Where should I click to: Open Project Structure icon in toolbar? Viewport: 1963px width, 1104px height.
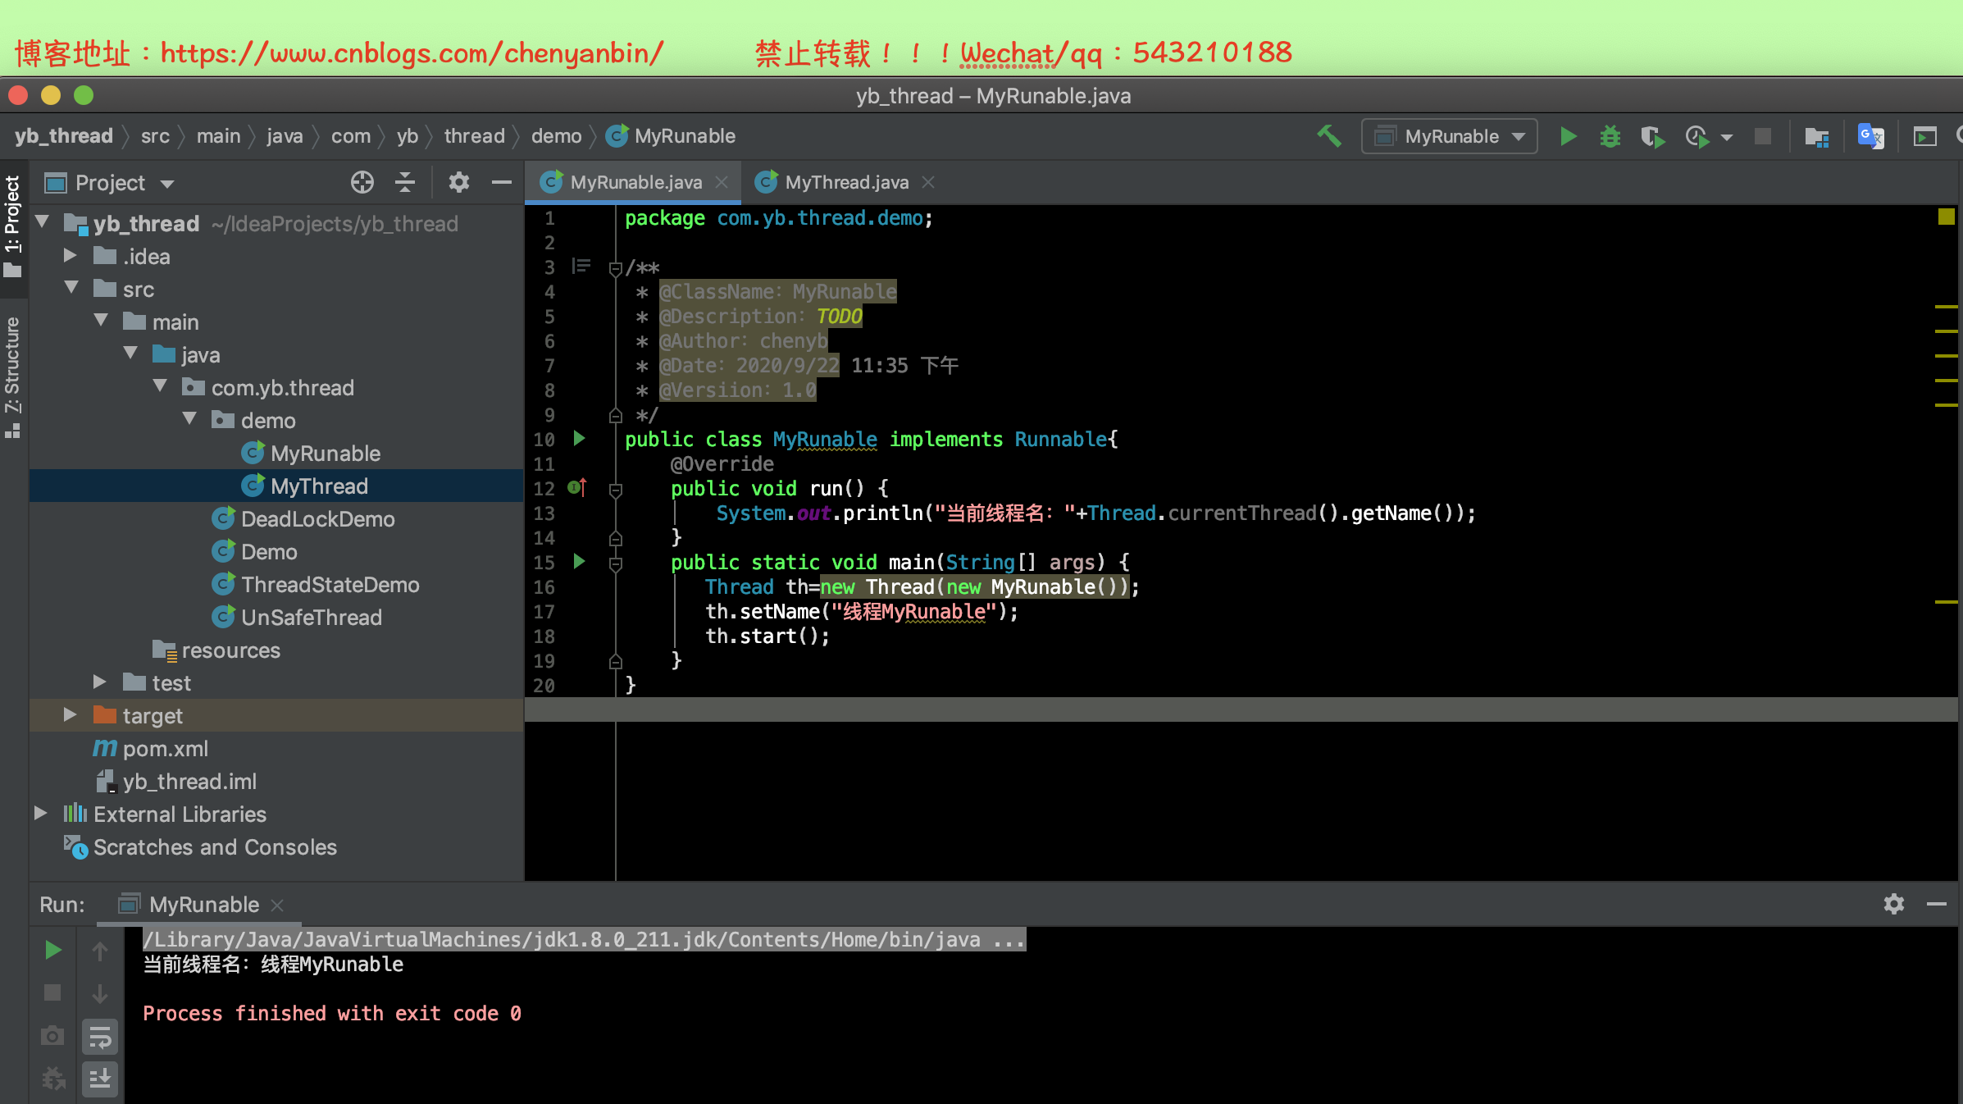(x=1816, y=136)
